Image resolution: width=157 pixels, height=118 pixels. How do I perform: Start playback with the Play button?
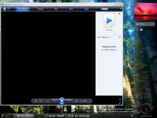tap(62, 101)
